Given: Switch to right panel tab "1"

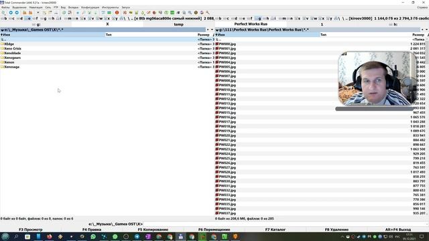Looking at the screenshot, I should pyautogui.click(x=322, y=24).
